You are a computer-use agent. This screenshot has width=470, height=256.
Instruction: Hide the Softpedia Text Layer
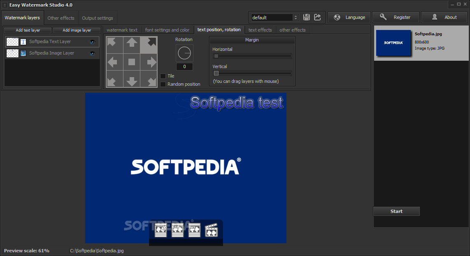point(92,42)
